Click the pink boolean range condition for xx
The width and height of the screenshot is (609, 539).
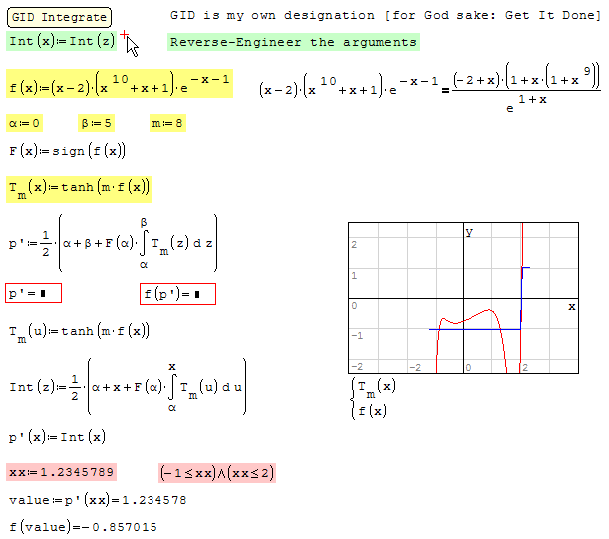click(x=216, y=472)
